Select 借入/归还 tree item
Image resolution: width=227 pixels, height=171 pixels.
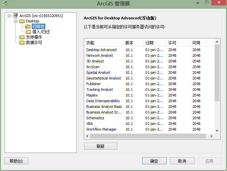41,32
